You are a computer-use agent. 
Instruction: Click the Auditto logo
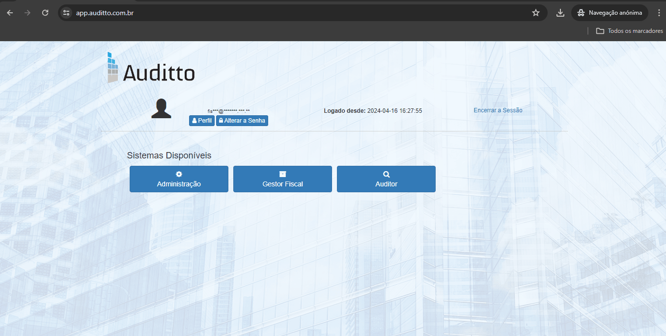pyautogui.click(x=151, y=68)
